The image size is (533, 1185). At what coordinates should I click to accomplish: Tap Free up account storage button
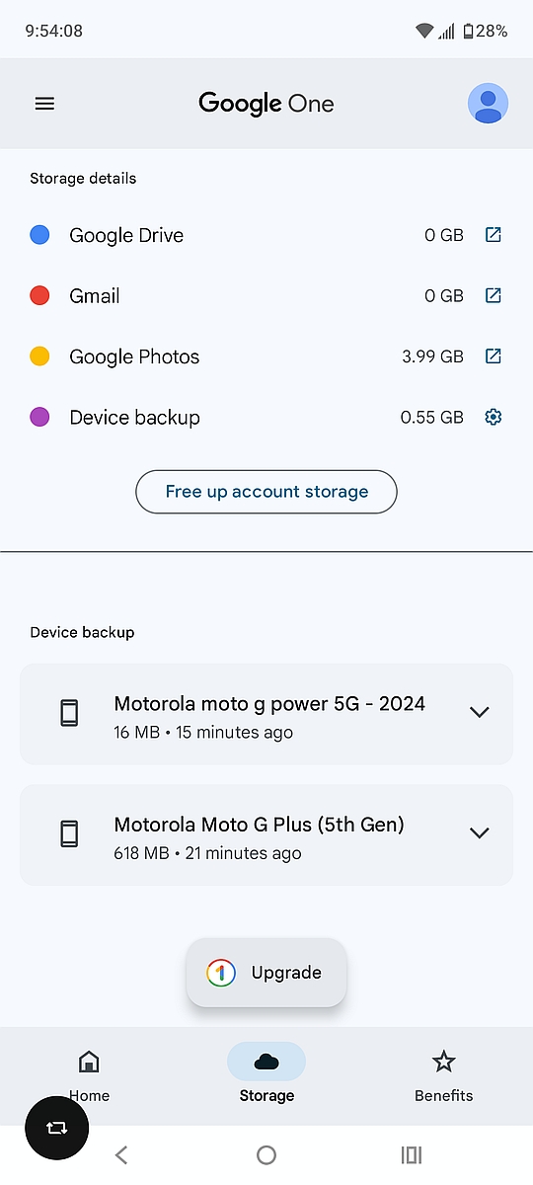tap(266, 492)
